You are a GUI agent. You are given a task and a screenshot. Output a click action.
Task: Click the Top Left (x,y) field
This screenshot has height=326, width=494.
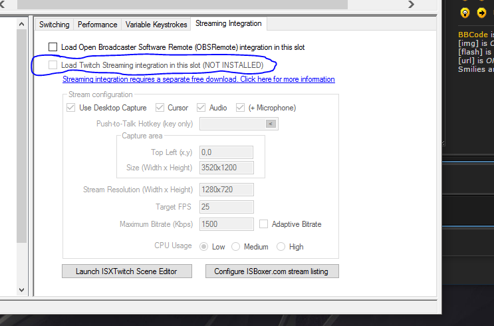[x=226, y=152]
